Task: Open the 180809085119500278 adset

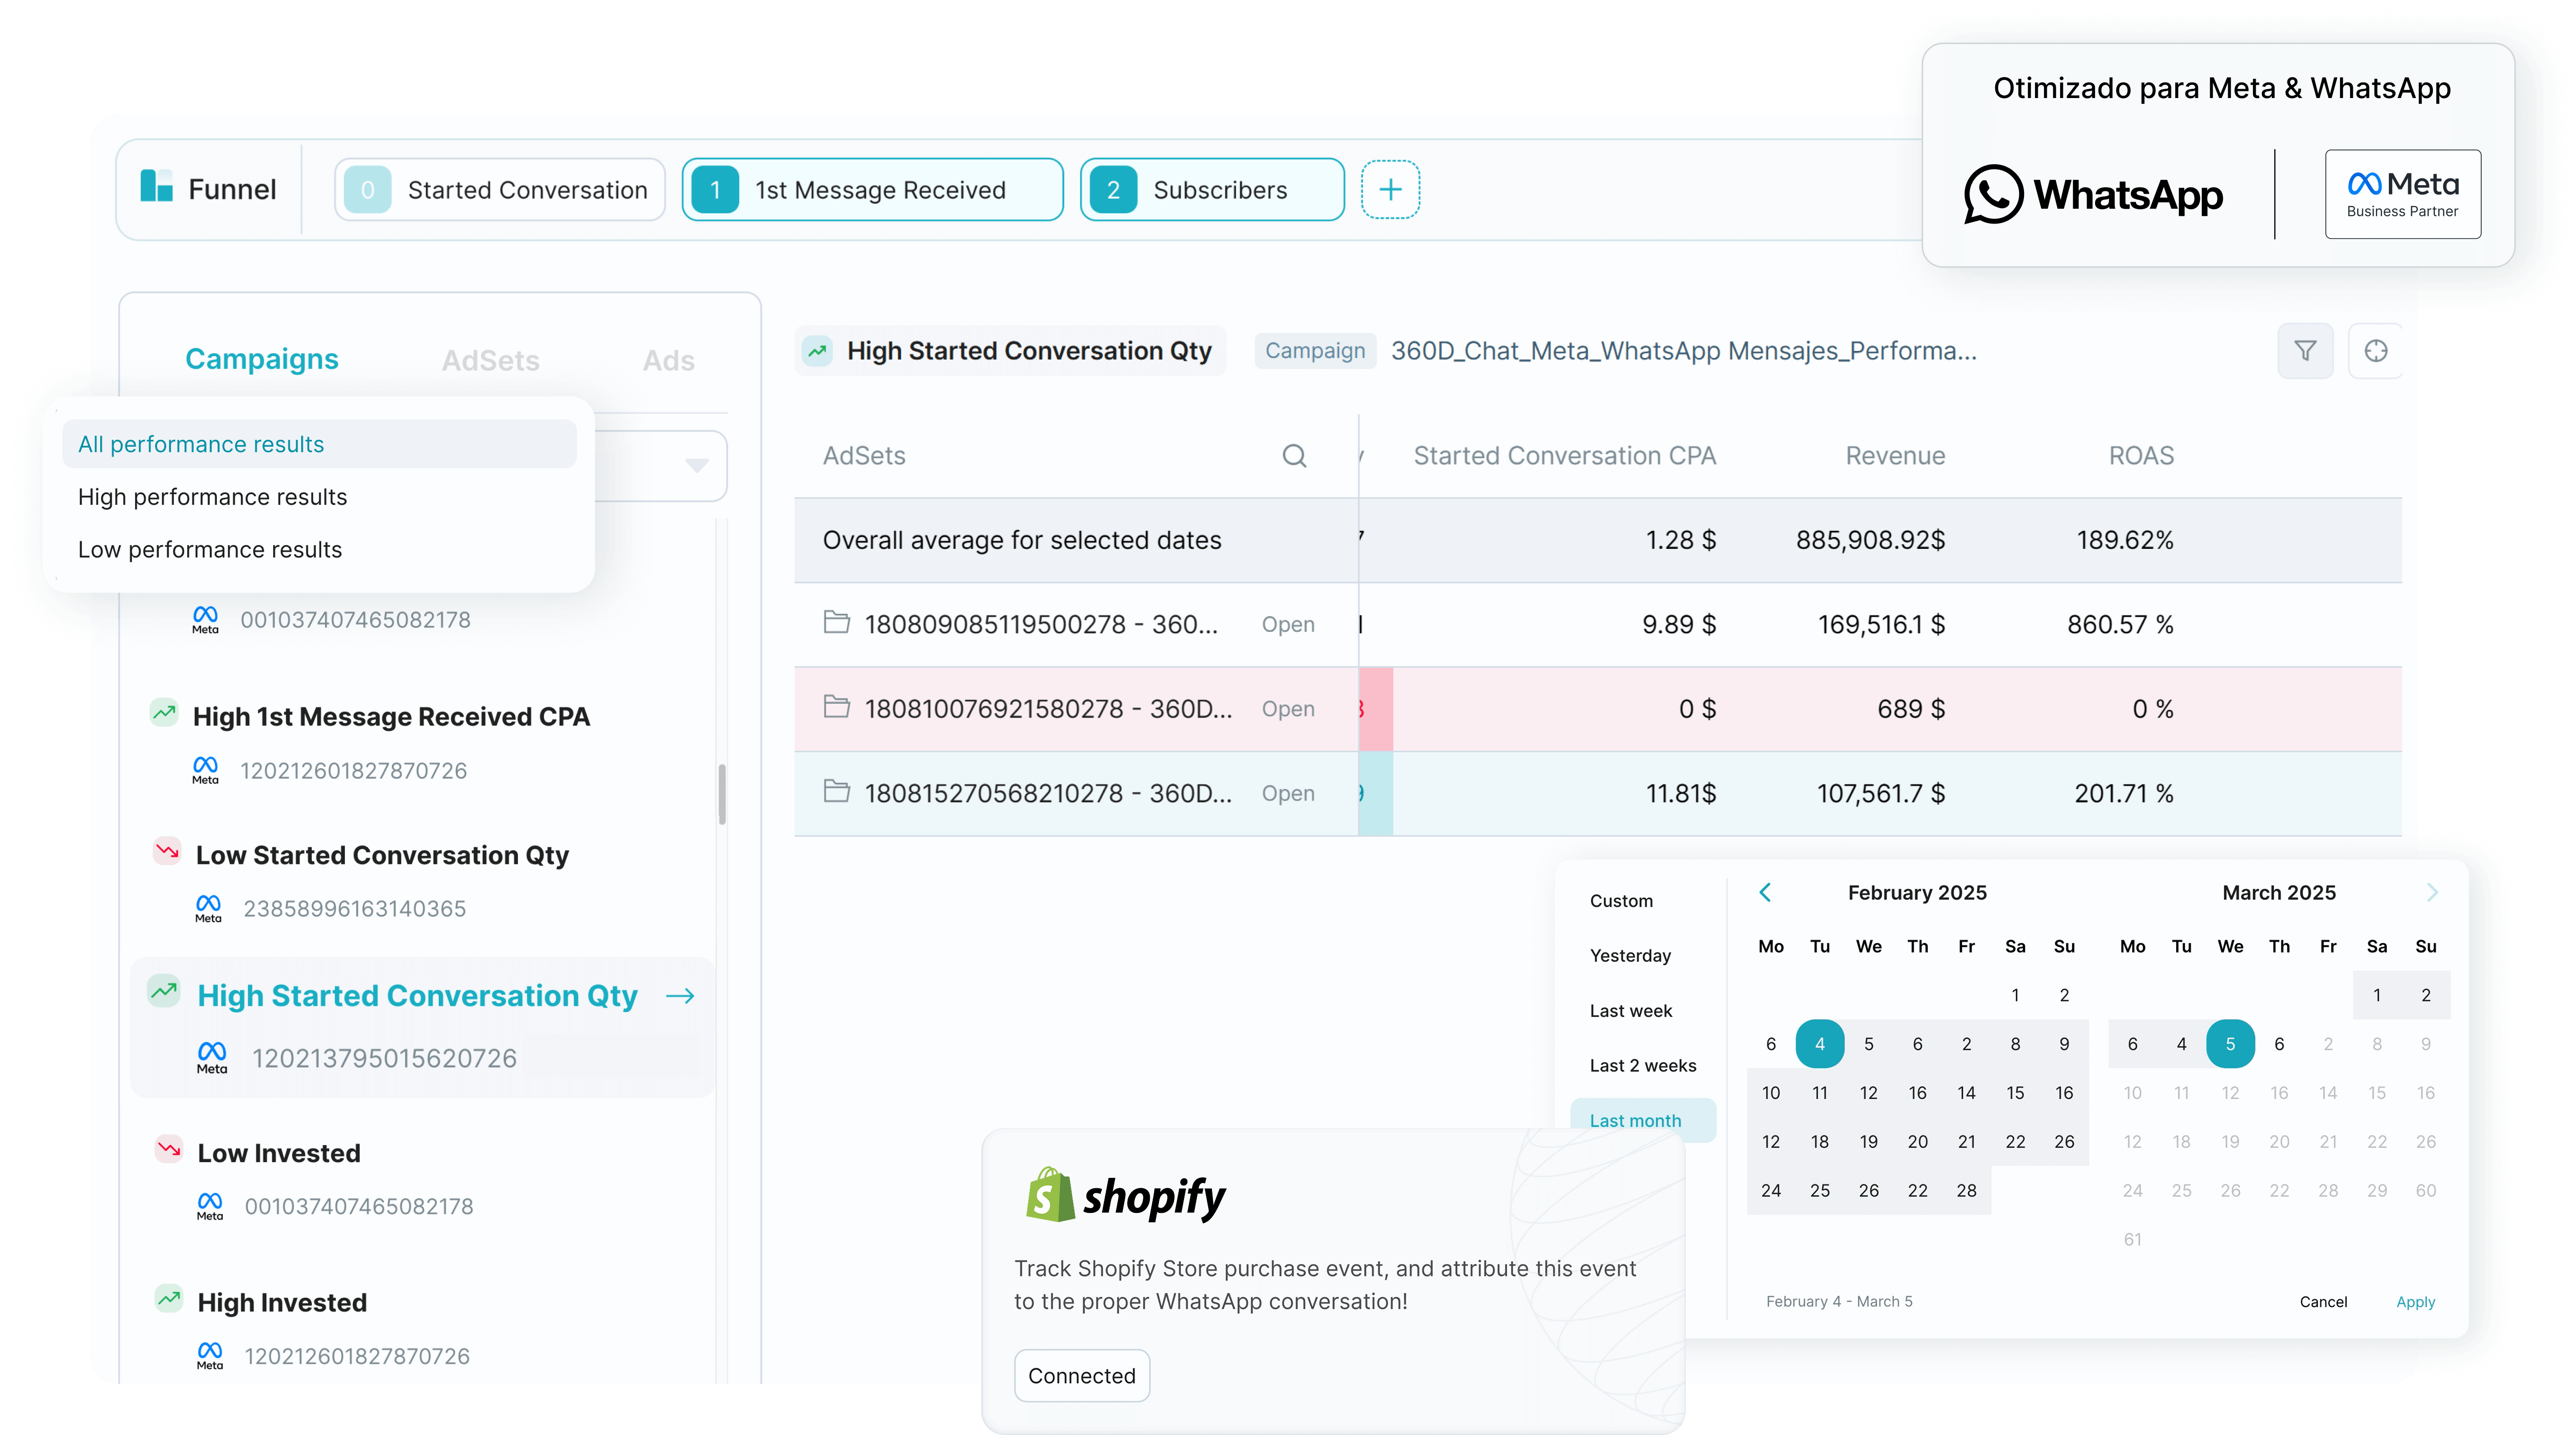Action: (1288, 625)
